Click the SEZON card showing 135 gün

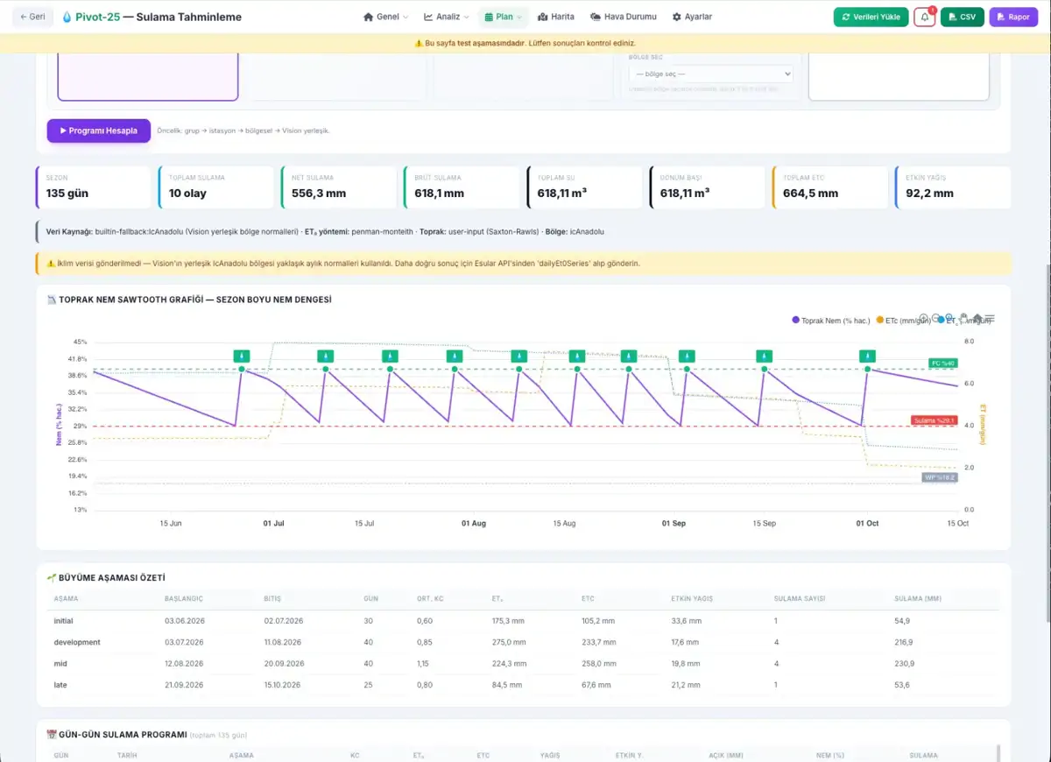point(93,187)
